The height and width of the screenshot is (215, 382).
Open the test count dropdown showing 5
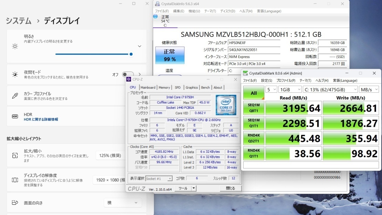(272, 89)
